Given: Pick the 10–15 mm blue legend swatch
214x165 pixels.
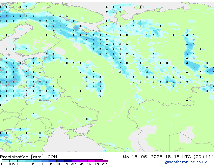Looking at the screenshot, I should click(45, 161).
